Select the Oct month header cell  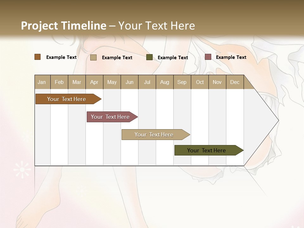coord(200,82)
